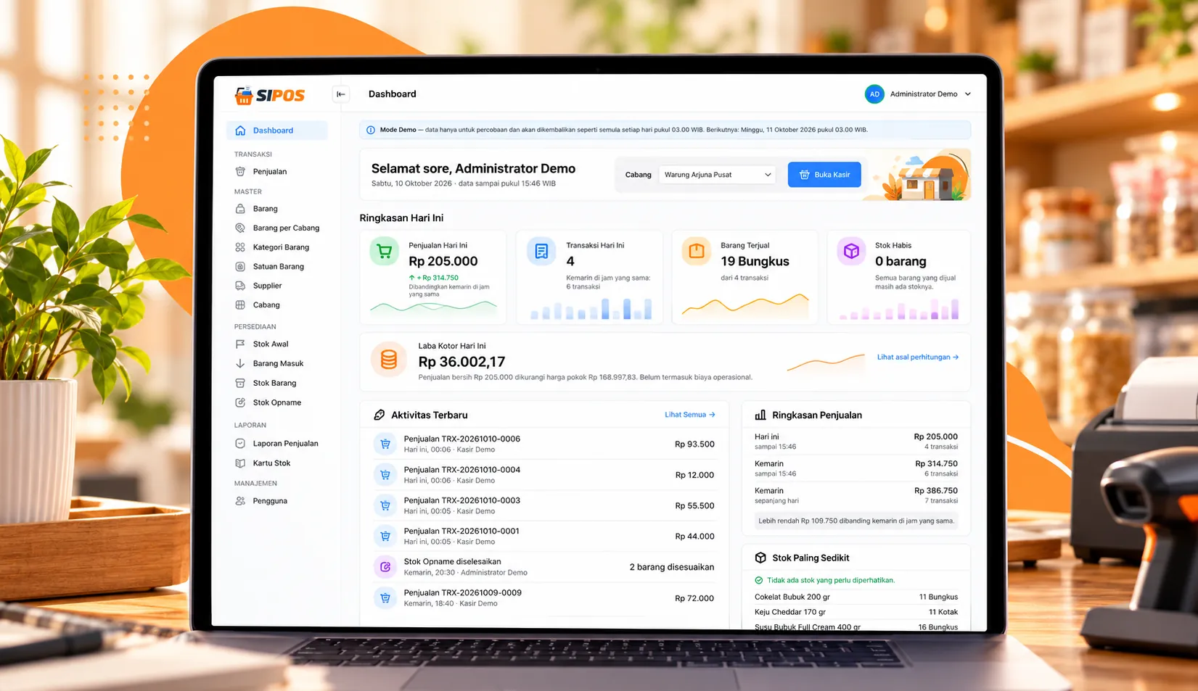Screen dimensions: 1198x691
Task: Select transaction TRX-20261010-0006 row
Action: tap(544, 444)
